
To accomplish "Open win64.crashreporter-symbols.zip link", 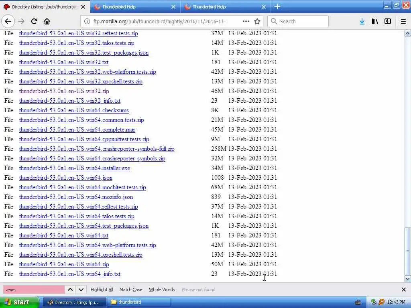I will coord(92,158).
